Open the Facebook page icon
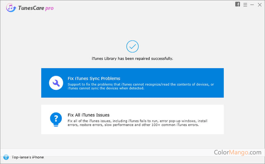The image size is (265, 164). click(238, 4)
